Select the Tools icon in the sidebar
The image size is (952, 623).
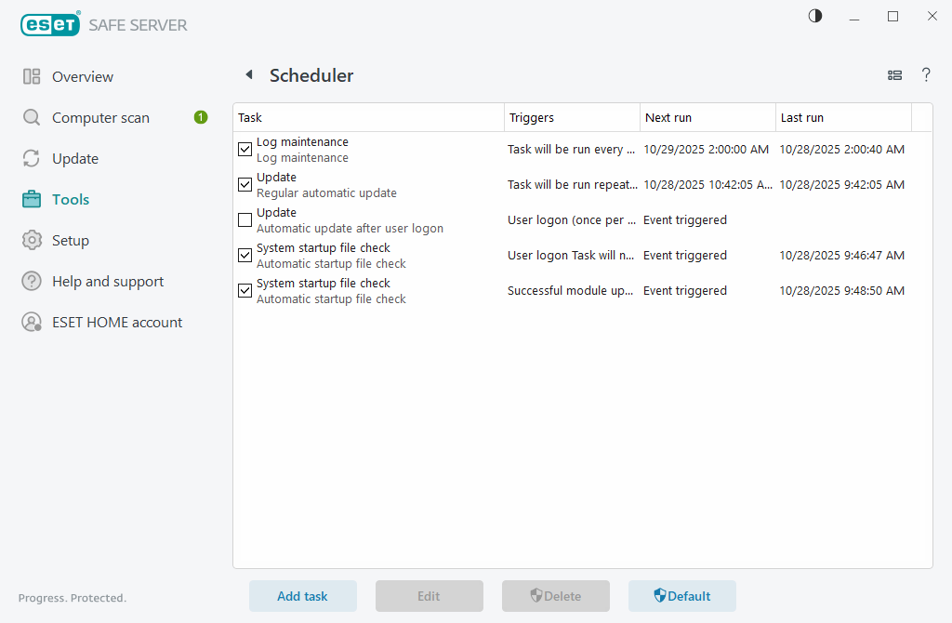point(31,199)
